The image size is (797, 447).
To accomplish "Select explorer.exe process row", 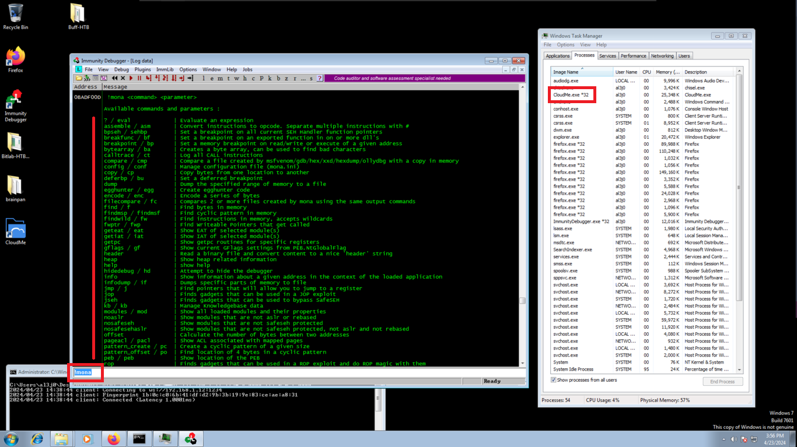I will click(644, 137).
